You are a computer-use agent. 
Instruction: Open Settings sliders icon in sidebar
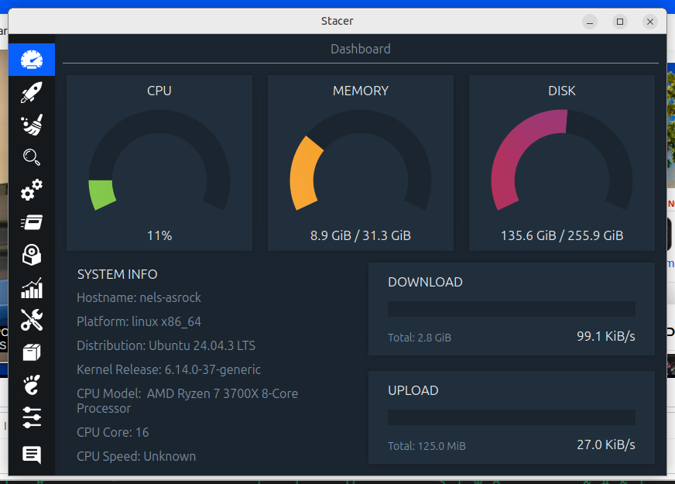[32, 417]
